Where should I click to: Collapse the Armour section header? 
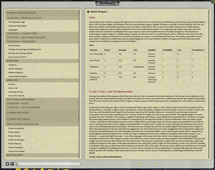point(42,80)
